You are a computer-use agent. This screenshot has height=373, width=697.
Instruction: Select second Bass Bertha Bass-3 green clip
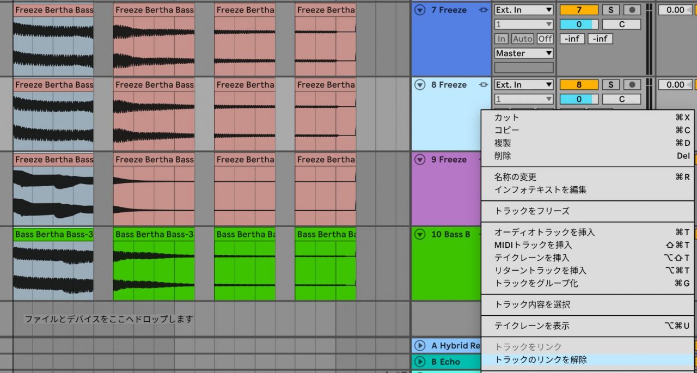(154, 264)
